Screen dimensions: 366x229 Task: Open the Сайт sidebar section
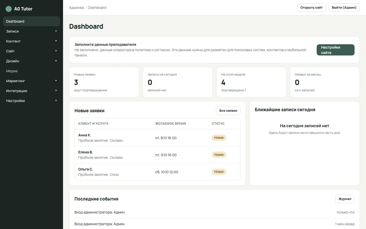pyautogui.click(x=31, y=51)
